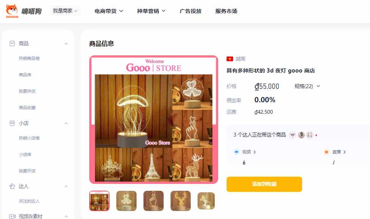The width and height of the screenshot is (370, 219).
Task: Click the DidaDog fox logo
Action: pos(12,11)
